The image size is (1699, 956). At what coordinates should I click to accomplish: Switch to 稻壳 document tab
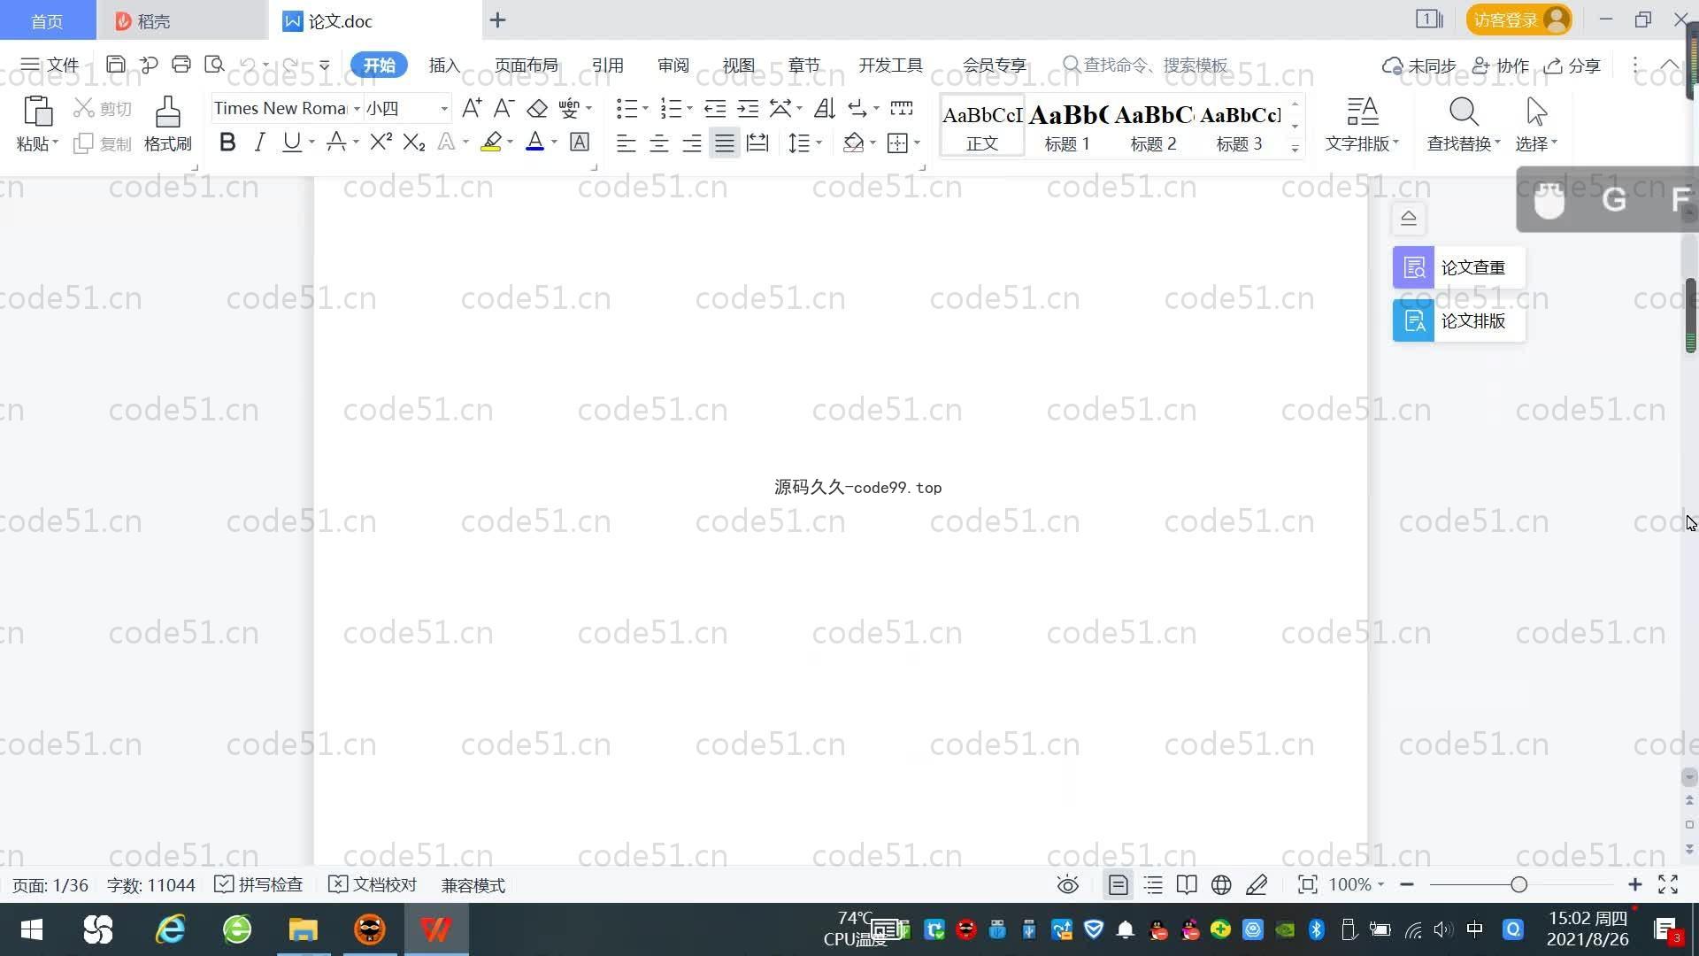point(181,20)
